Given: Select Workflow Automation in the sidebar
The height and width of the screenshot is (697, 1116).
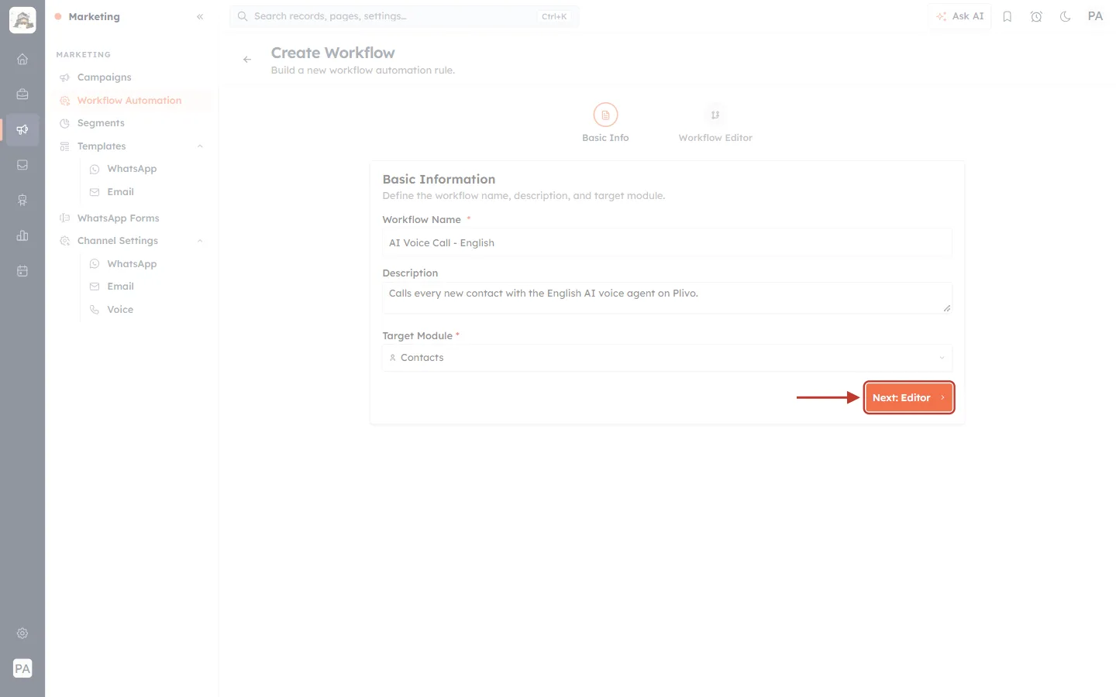Looking at the screenshot, I should [x=131, y=101].
